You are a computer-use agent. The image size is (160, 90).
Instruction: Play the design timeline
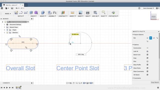pos(7,87)
